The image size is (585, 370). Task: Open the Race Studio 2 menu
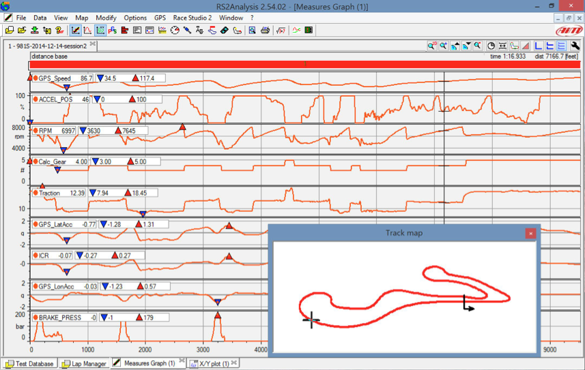[x=192, y=18]
